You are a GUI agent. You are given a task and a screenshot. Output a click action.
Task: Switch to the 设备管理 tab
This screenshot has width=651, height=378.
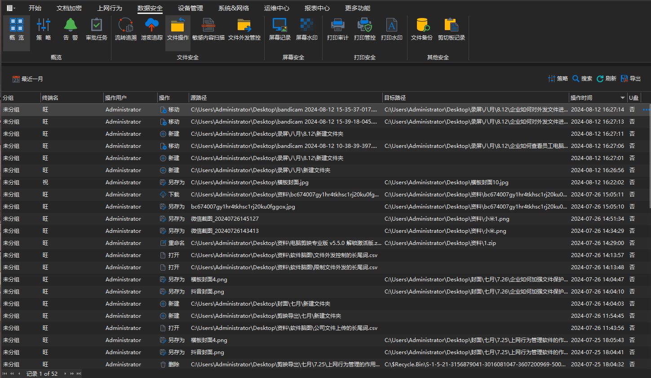point(190,8)
